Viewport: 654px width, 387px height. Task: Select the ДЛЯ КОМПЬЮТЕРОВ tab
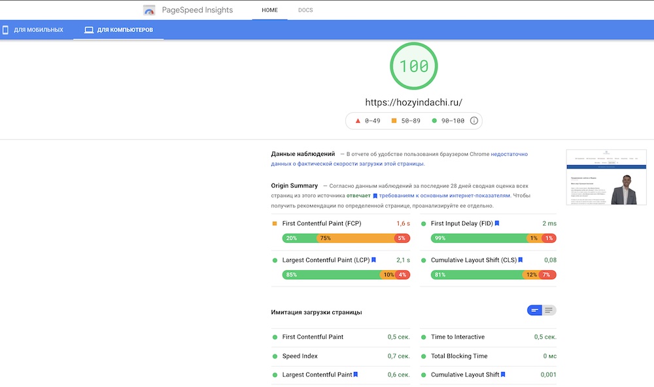tap(118, 30)
